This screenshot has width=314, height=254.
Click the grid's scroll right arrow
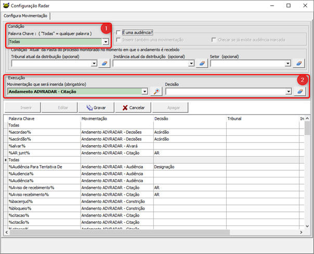pos(301,232)
